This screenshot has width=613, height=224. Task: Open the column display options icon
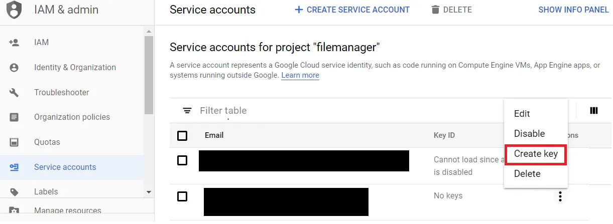coord(594,111)
